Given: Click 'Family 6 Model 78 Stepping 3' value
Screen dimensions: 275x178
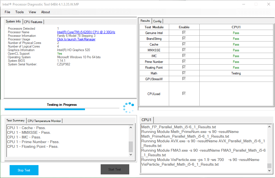Looking at the screenshot, I should tap(76, 36).
